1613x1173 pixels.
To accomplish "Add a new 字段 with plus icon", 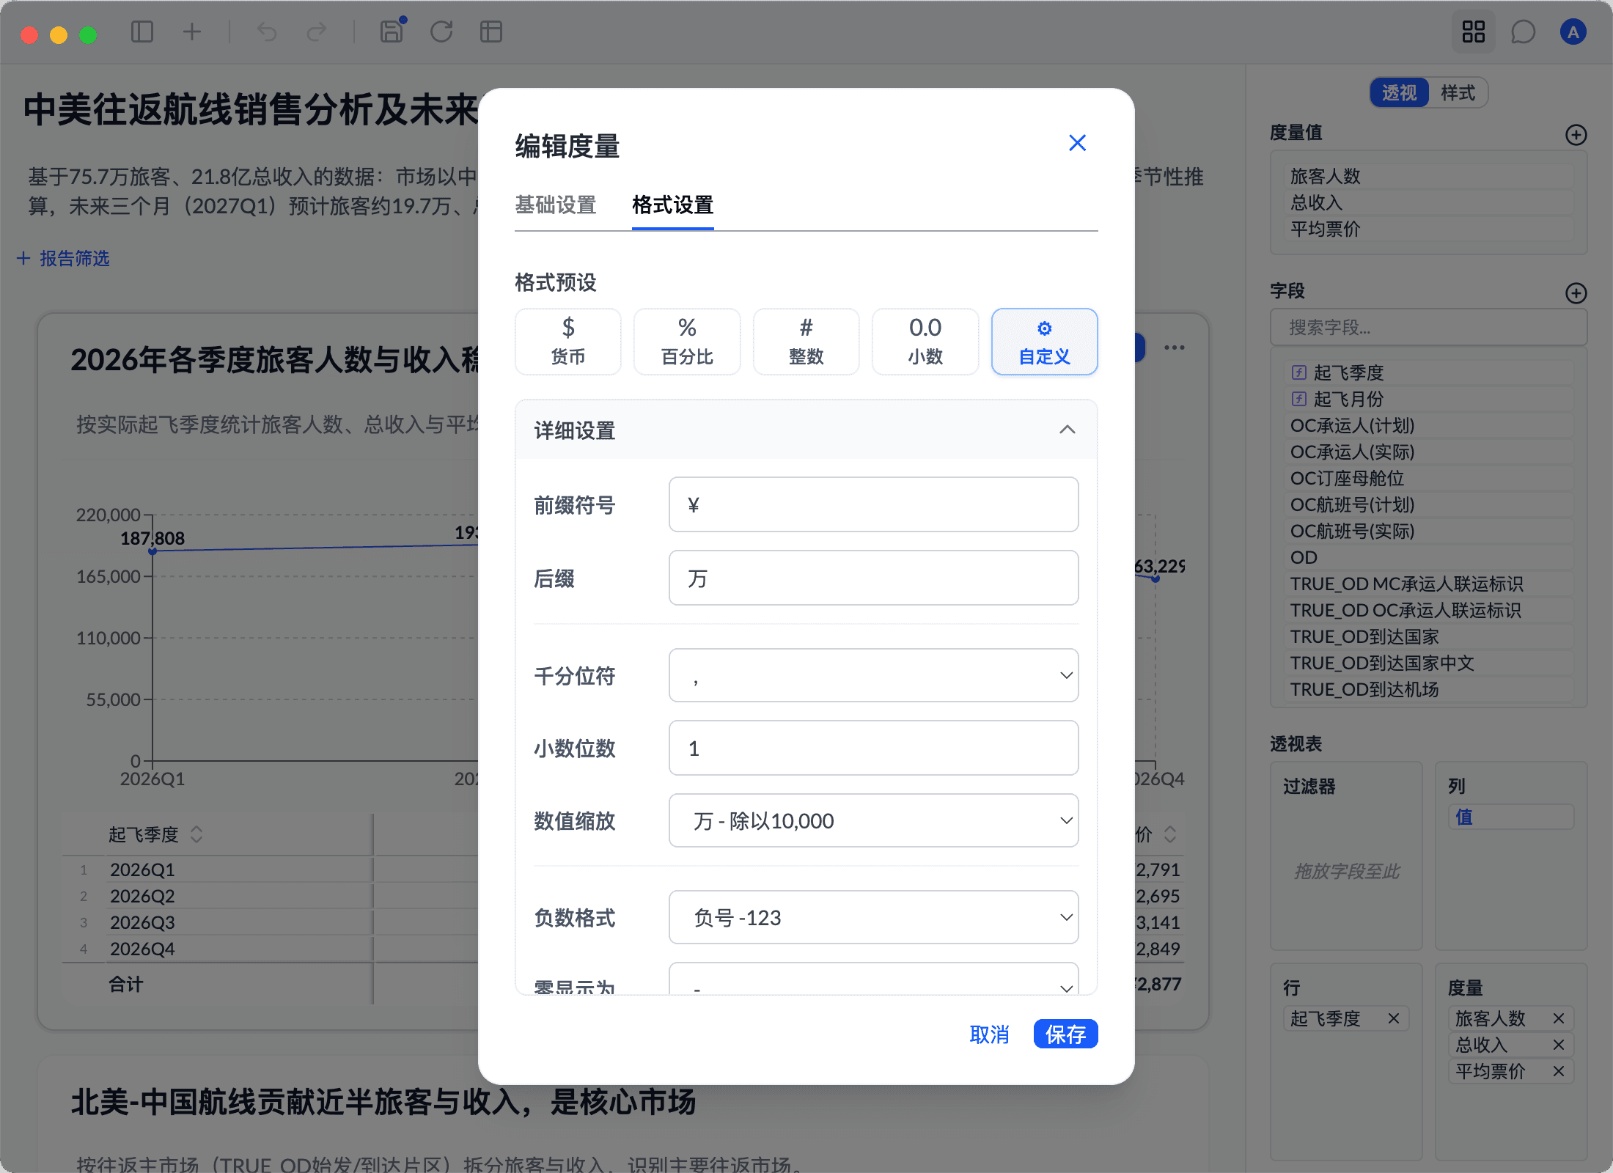I will 1576,293.
